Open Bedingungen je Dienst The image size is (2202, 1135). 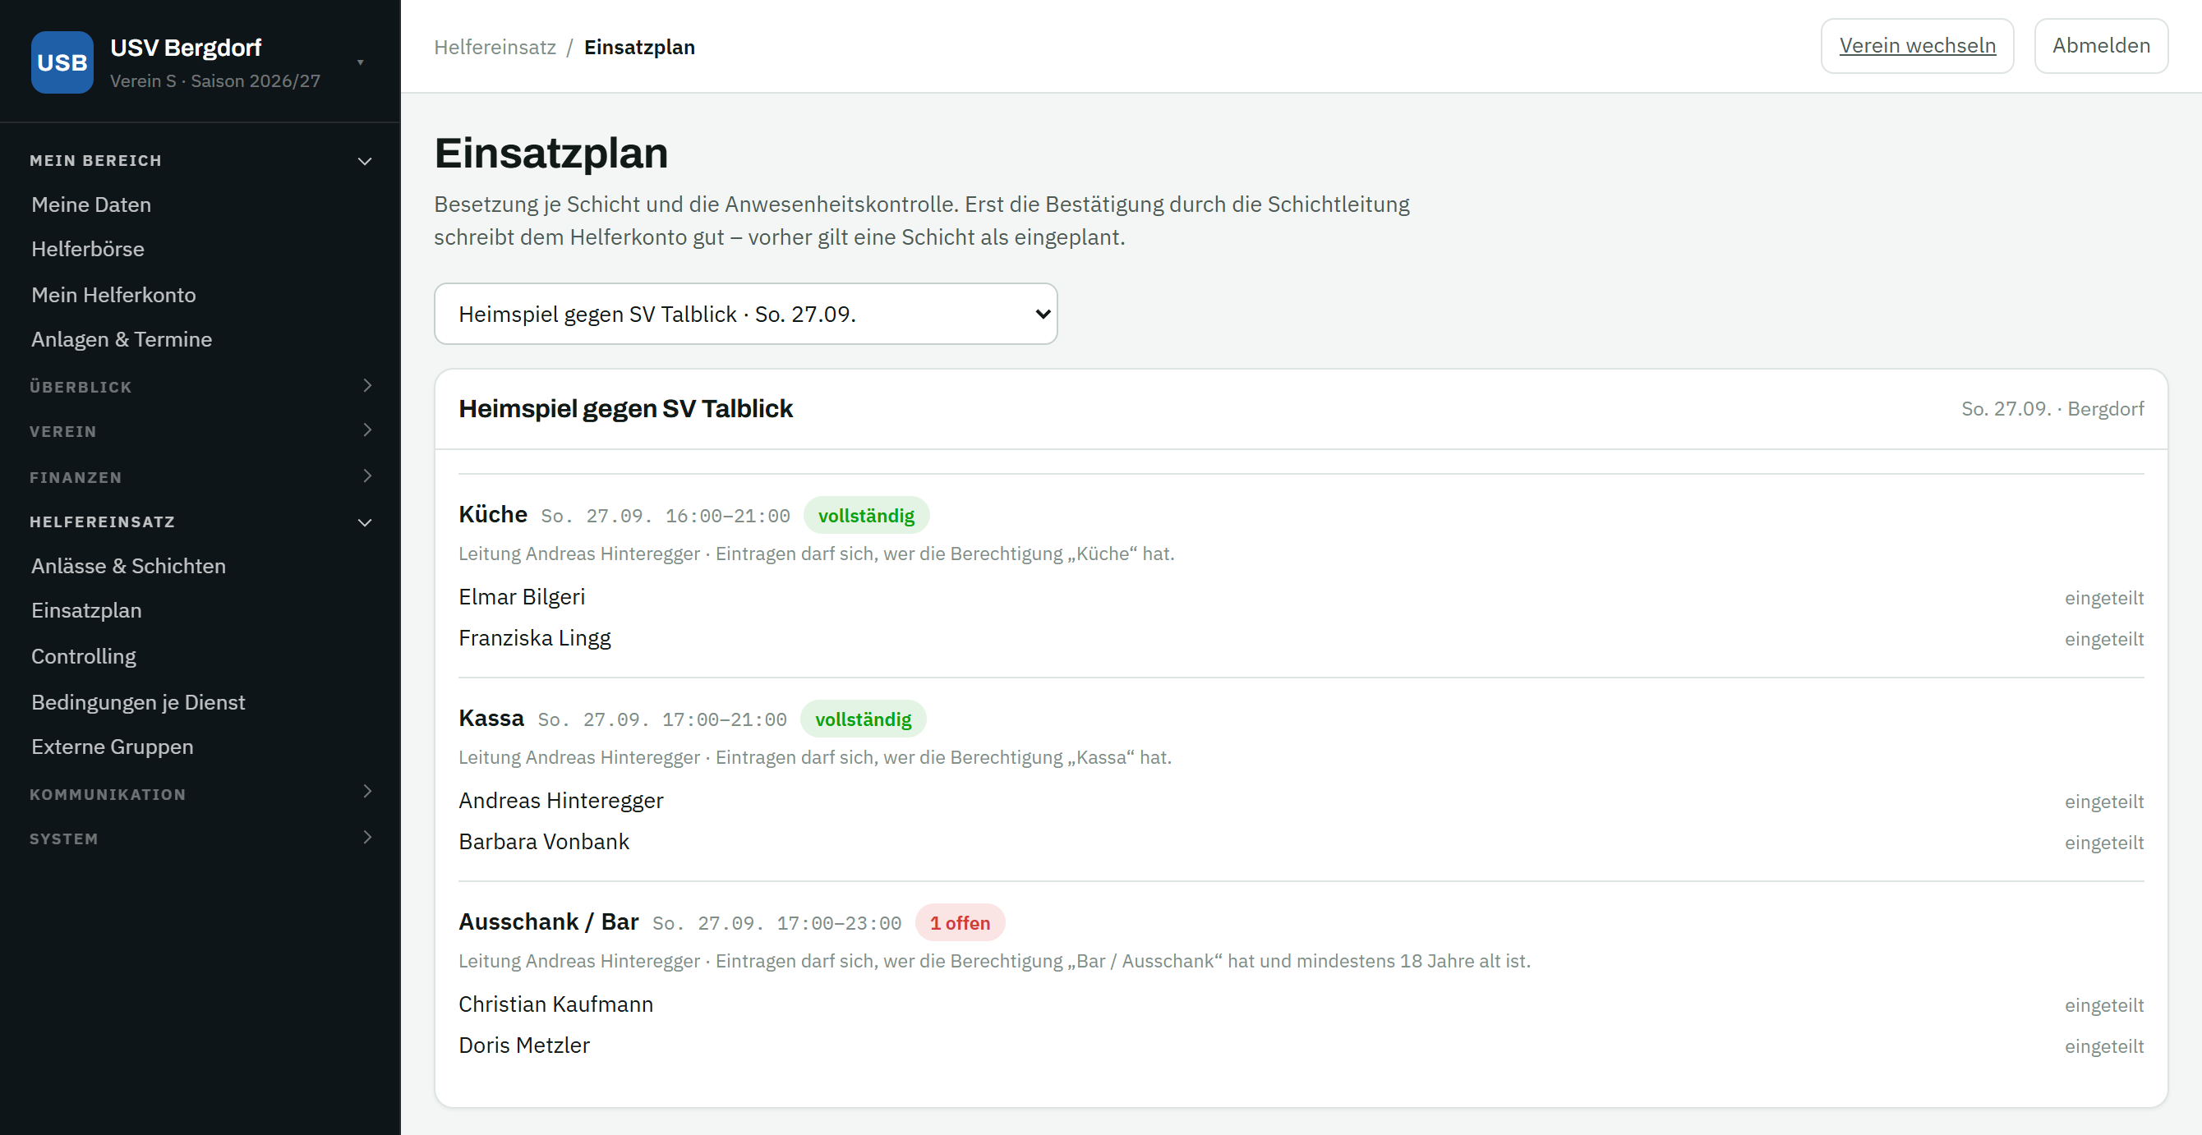click(139, 702)
